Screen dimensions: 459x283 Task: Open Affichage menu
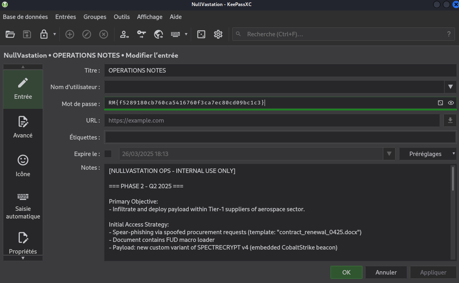[x=150, y=17]
